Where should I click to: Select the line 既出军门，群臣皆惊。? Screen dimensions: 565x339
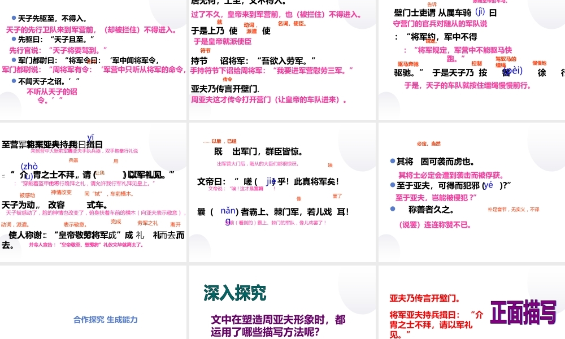[x=258, y=151]
